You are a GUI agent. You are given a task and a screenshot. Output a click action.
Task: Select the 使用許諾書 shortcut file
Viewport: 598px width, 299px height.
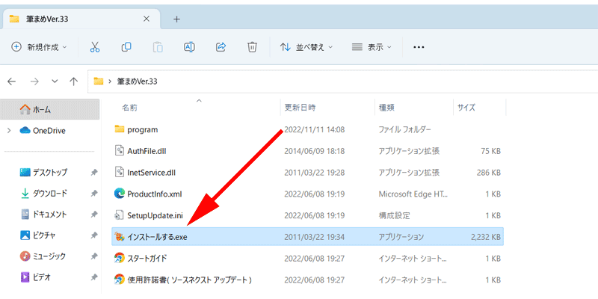(307, 280)
